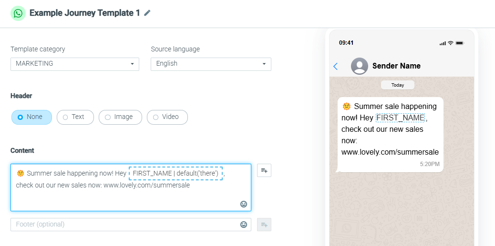This screenshot has height=246, width=495.
Task: Click the Today date label in preview
Action: (398, 85)
